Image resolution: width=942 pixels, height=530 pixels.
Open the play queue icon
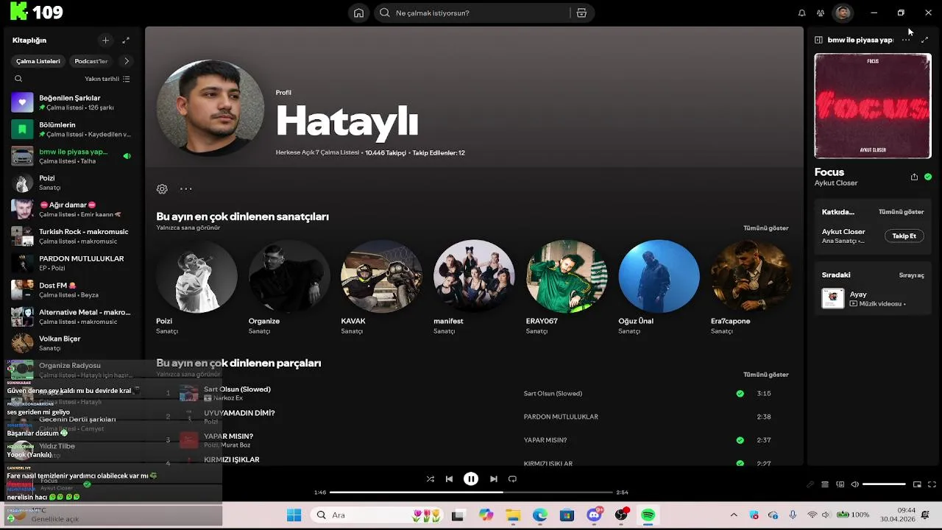pos(825,484)
